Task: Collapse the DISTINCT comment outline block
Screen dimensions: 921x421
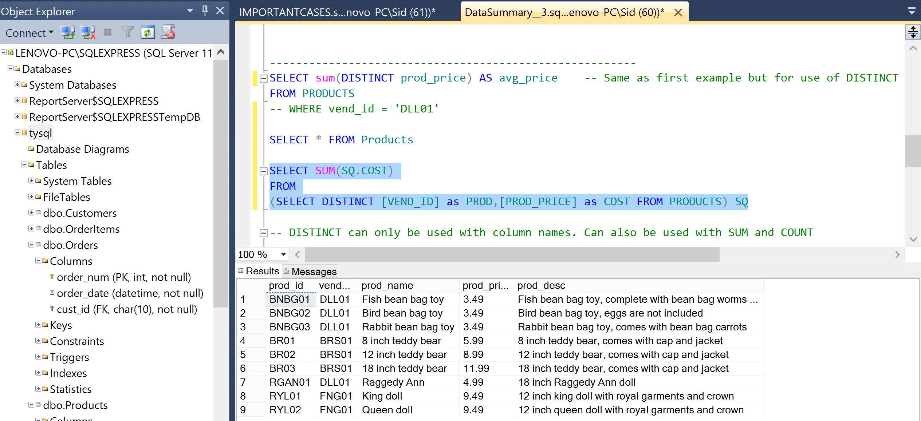Action: pos(264,233)
